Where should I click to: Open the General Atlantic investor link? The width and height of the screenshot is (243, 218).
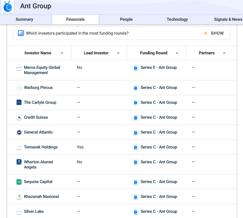coord(38,132)
